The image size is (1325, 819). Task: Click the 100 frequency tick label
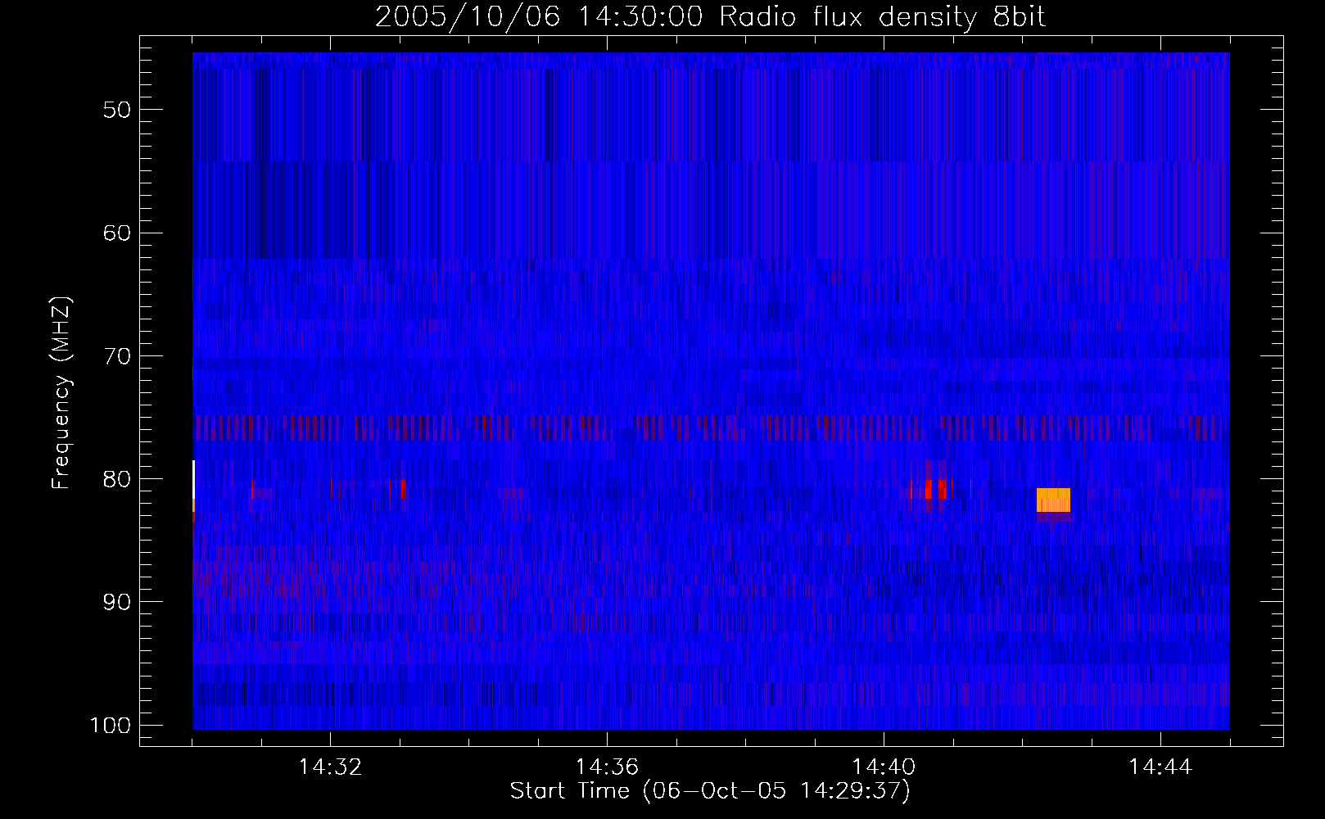[x=110, y=726]
